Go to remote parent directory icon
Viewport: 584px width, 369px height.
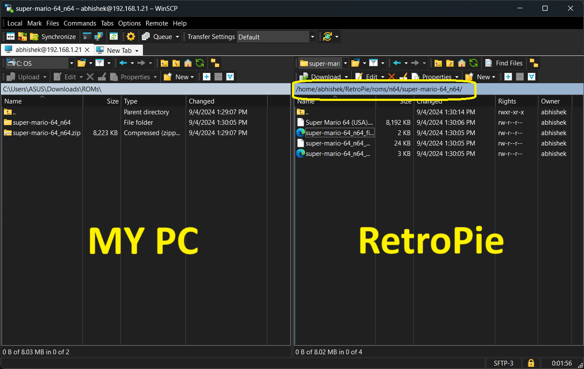point(438,63)
